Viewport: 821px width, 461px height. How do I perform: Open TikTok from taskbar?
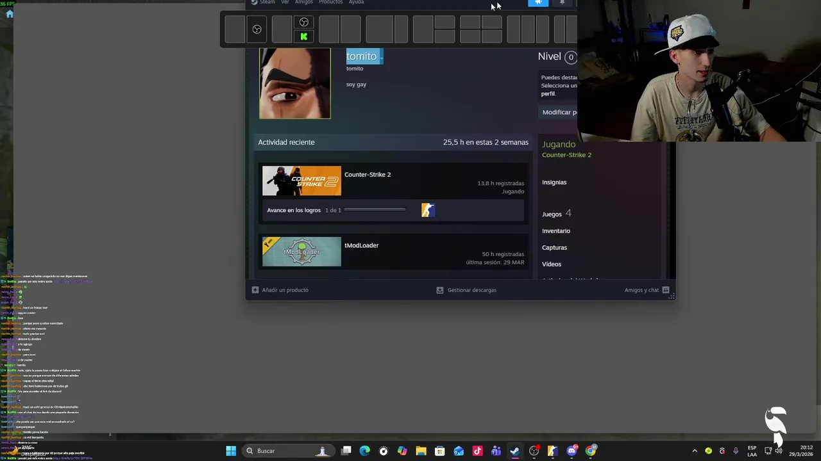(x=477, y=451)
